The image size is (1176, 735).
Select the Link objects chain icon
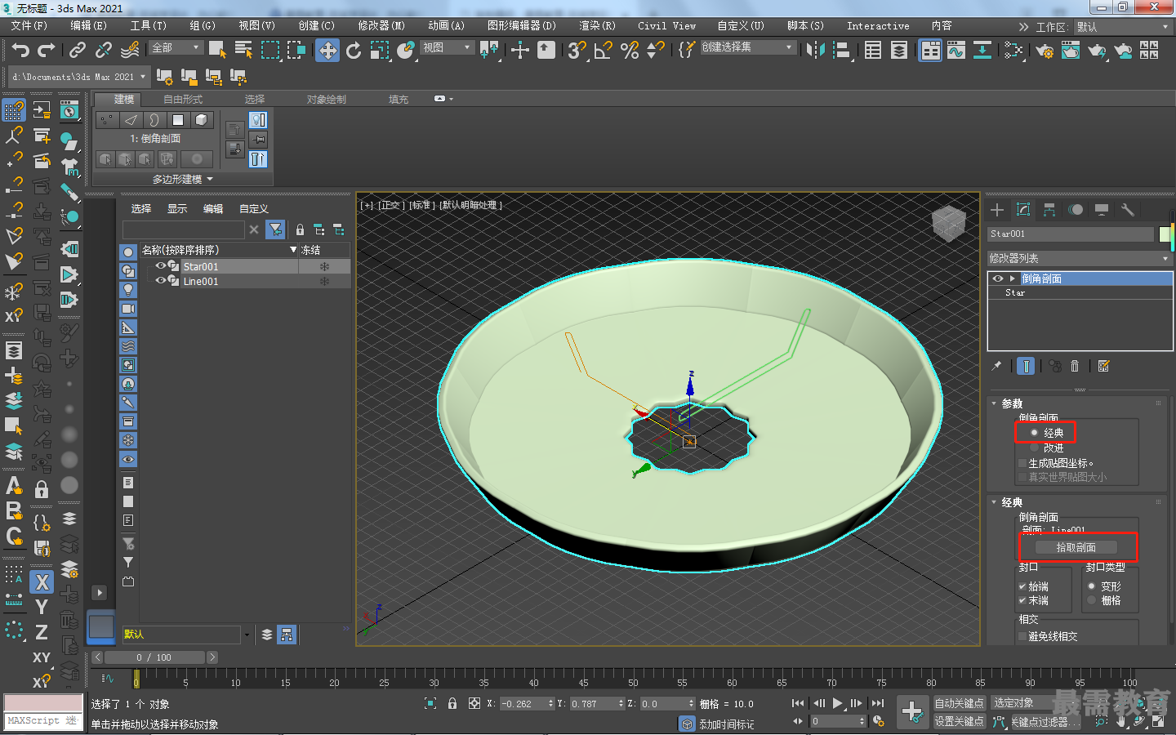[x=78, y=51]
